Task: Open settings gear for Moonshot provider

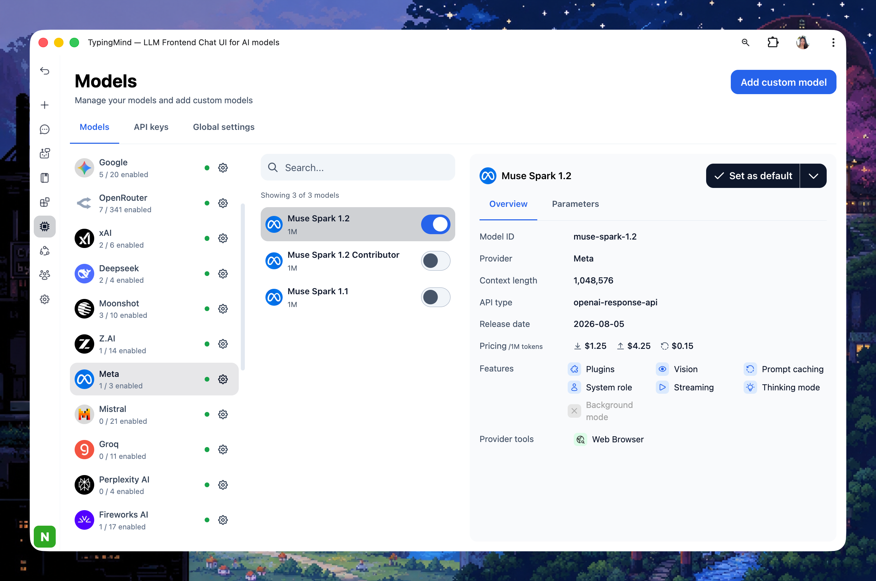Action: click(223, 309)
